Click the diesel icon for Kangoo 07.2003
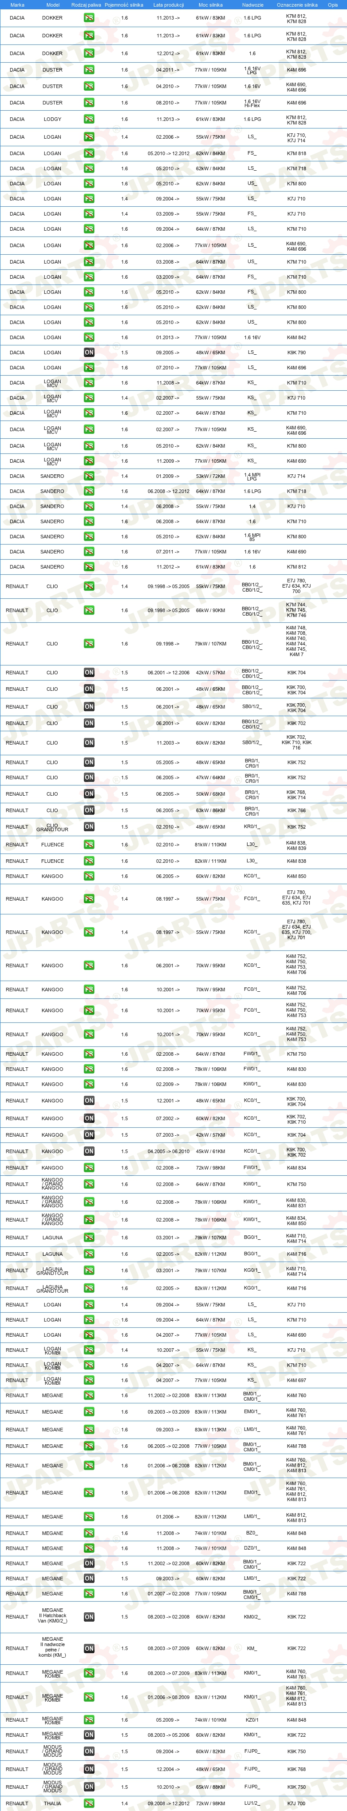The image size is (347, 1811). point(88,1135)
